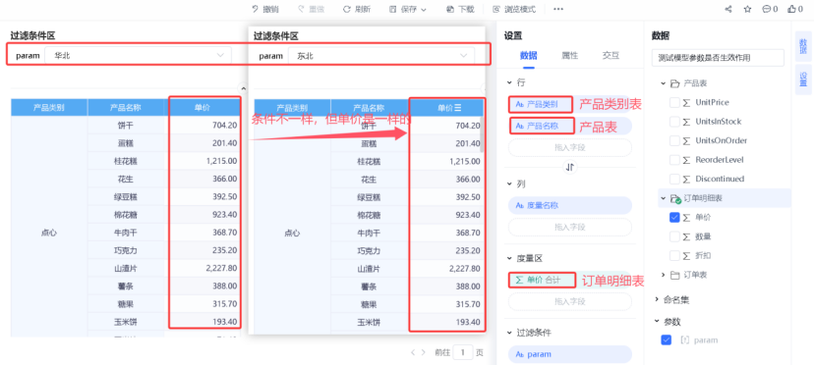The image size is (815, 365).
Task: Refresh the report with 刷新
Action: [x=357, y=10]
